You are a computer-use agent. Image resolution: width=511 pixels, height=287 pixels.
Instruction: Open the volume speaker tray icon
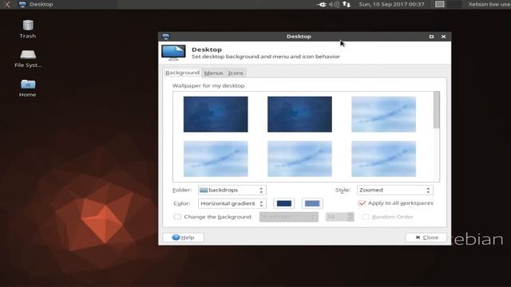(334, 5)
